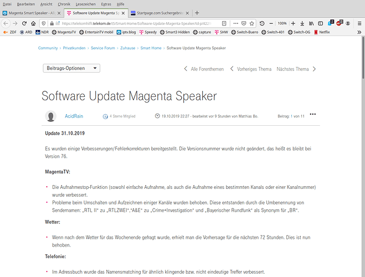
Task: Open the Lesezeichen menu
Action: [x=85, y=4]
